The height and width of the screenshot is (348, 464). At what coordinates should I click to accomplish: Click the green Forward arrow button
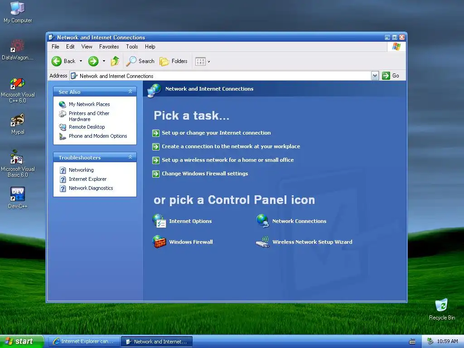coord(93,61)
